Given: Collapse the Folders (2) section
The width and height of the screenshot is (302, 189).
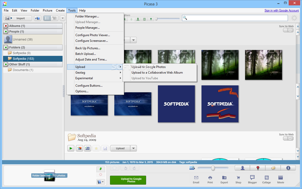Looking at the screenshot, I should tap(6, 47).
